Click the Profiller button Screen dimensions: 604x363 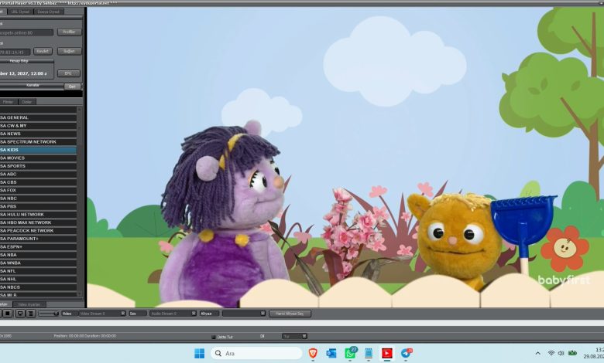(70, 32)
